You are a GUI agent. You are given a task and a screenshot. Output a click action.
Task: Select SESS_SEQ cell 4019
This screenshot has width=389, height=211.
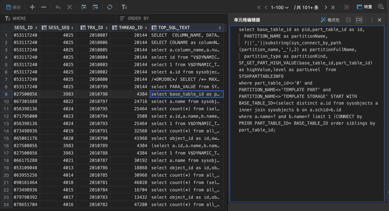[x=58, y=131]
